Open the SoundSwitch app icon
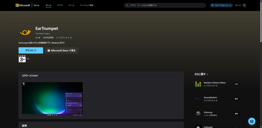Viewport: 262px width, 128px height. [x=198, y=99]
